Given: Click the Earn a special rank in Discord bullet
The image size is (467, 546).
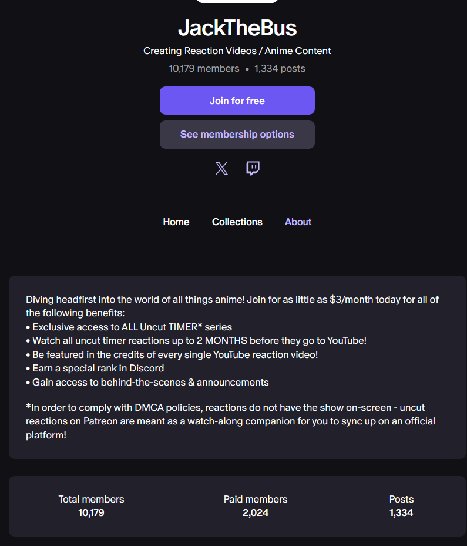Looking at the screenshot, I should (x=95, y=369).
